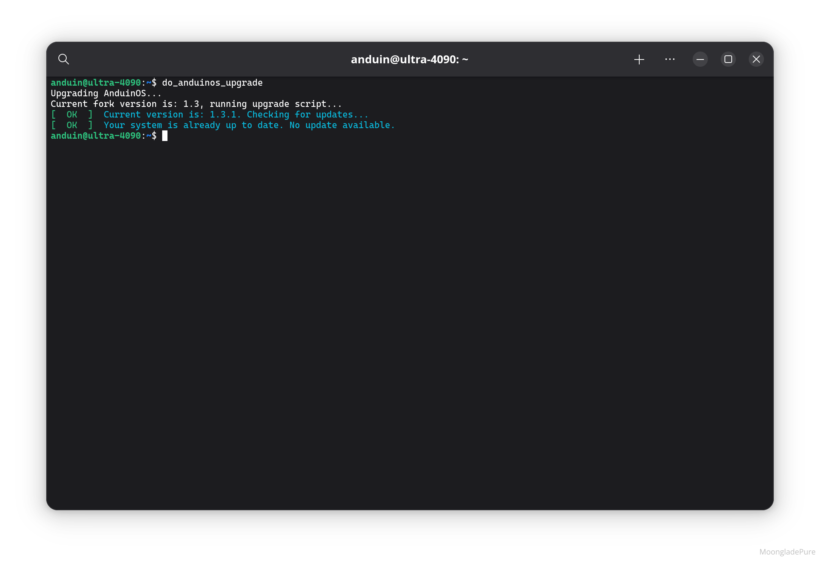The image size is (820, 561).
Task: Click the second green OK status marker
Action: click(x=72, y=125)
